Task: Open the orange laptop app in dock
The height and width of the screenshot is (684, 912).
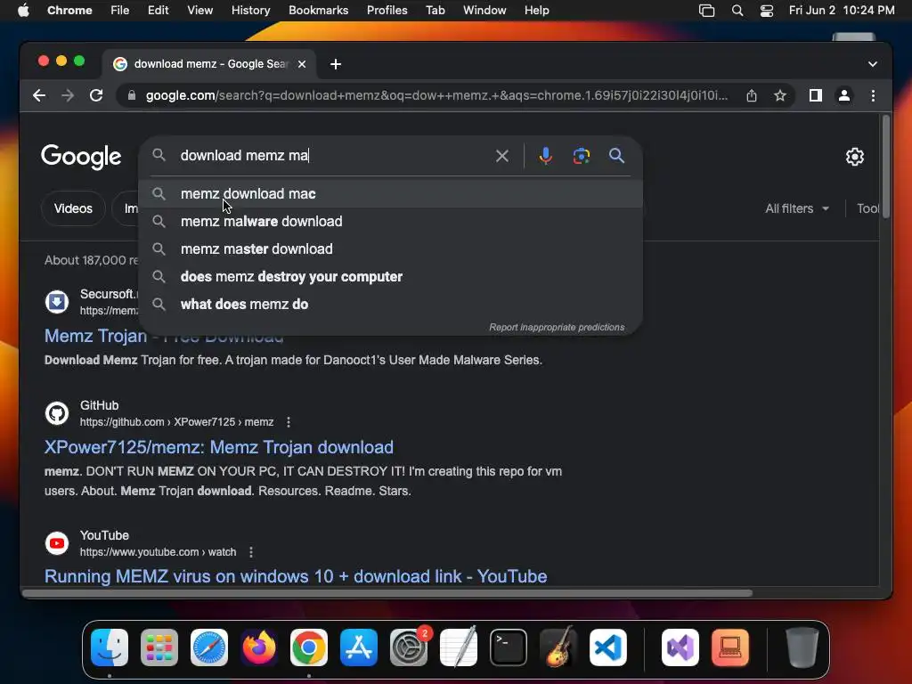Action: 730,647
